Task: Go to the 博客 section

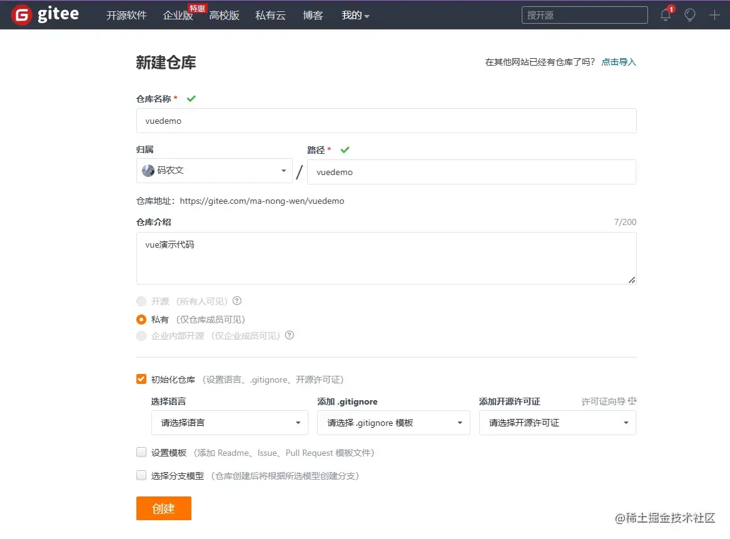Action: [313, 15]
